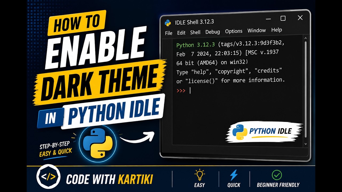Click scrollbar up arrow in IDLE Shell

[306, 38]
